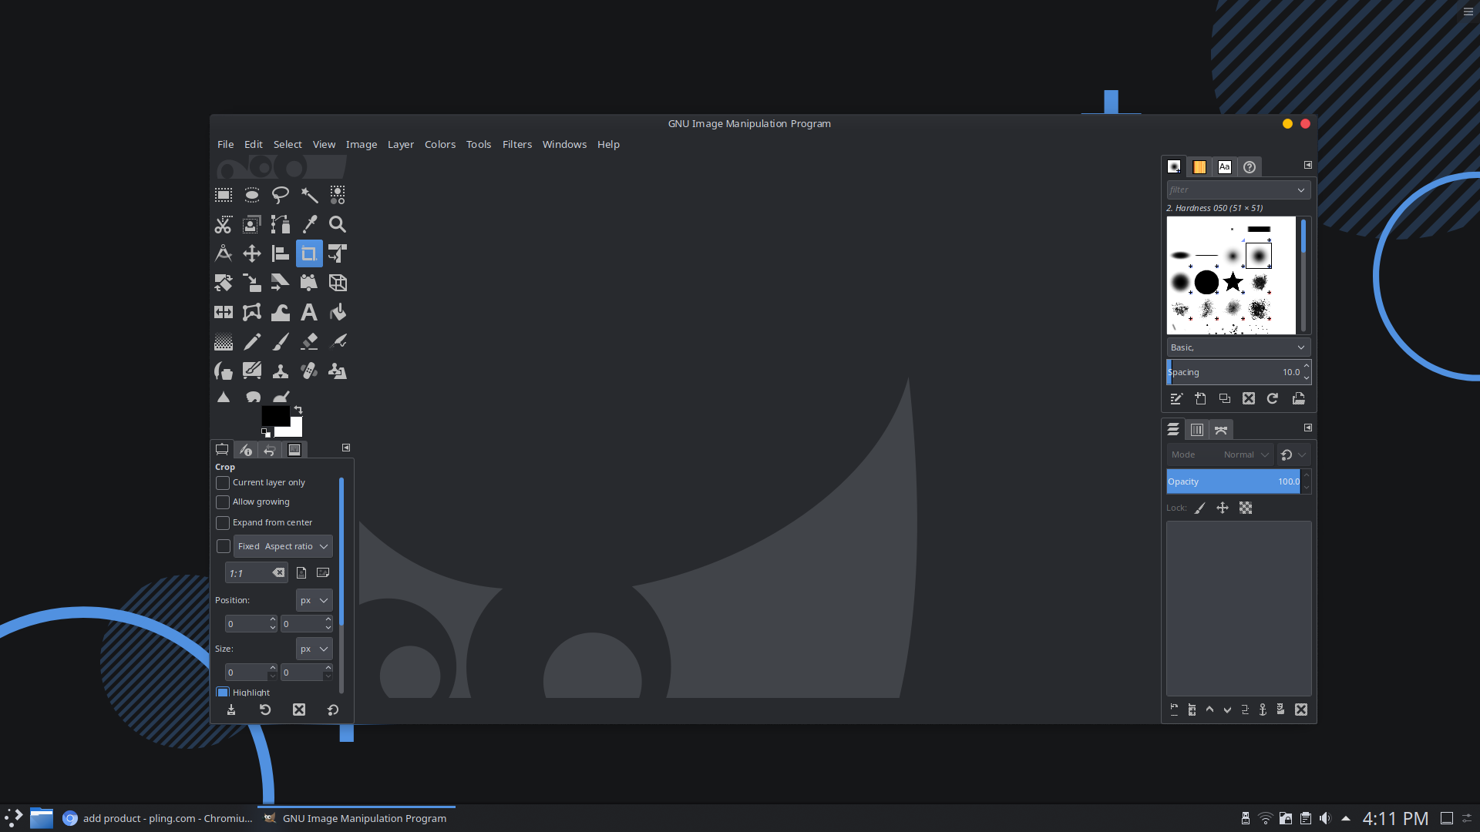Select the Heal bandage tool

309,371
